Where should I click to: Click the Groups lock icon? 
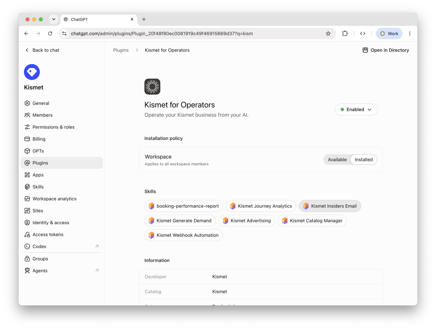click(x=27, y=259)
